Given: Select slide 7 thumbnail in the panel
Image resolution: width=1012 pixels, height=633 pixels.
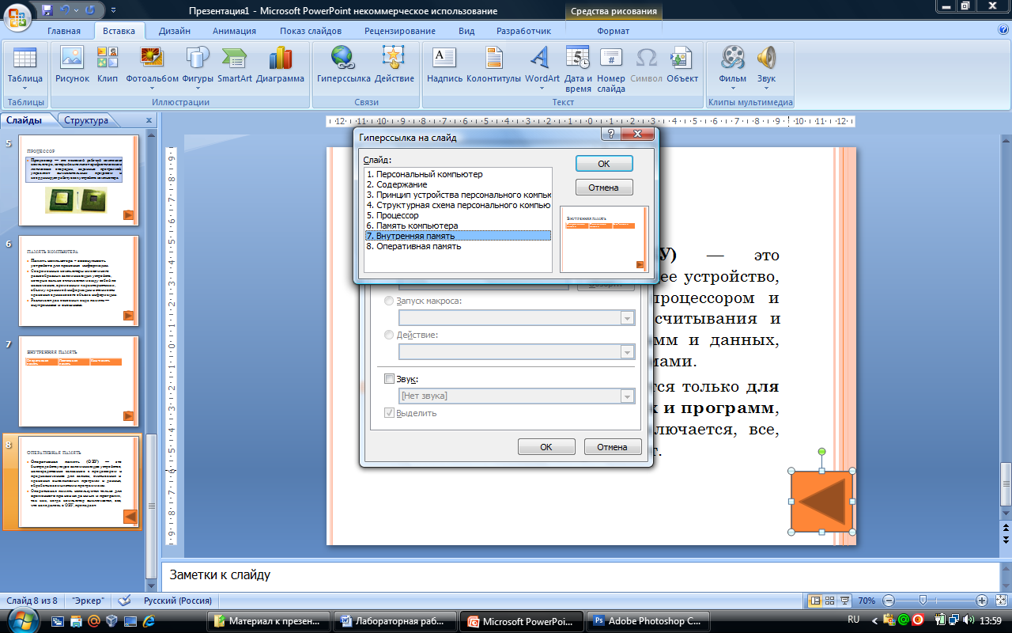Looking at the screenshot, I should (79, 381).
